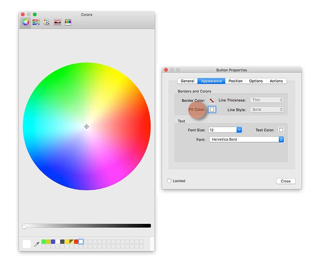Switch to Color Sliders picker mode
Image resolution: width=319 pixels, height=272 pixels.
click(x=36, y=22)
